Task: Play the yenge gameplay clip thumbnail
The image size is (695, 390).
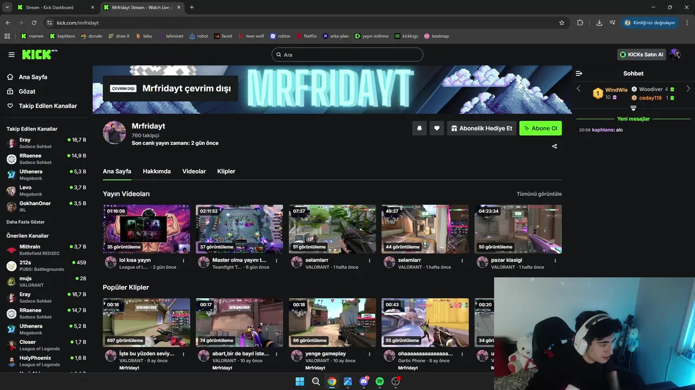Action: (x=332, y=323)
